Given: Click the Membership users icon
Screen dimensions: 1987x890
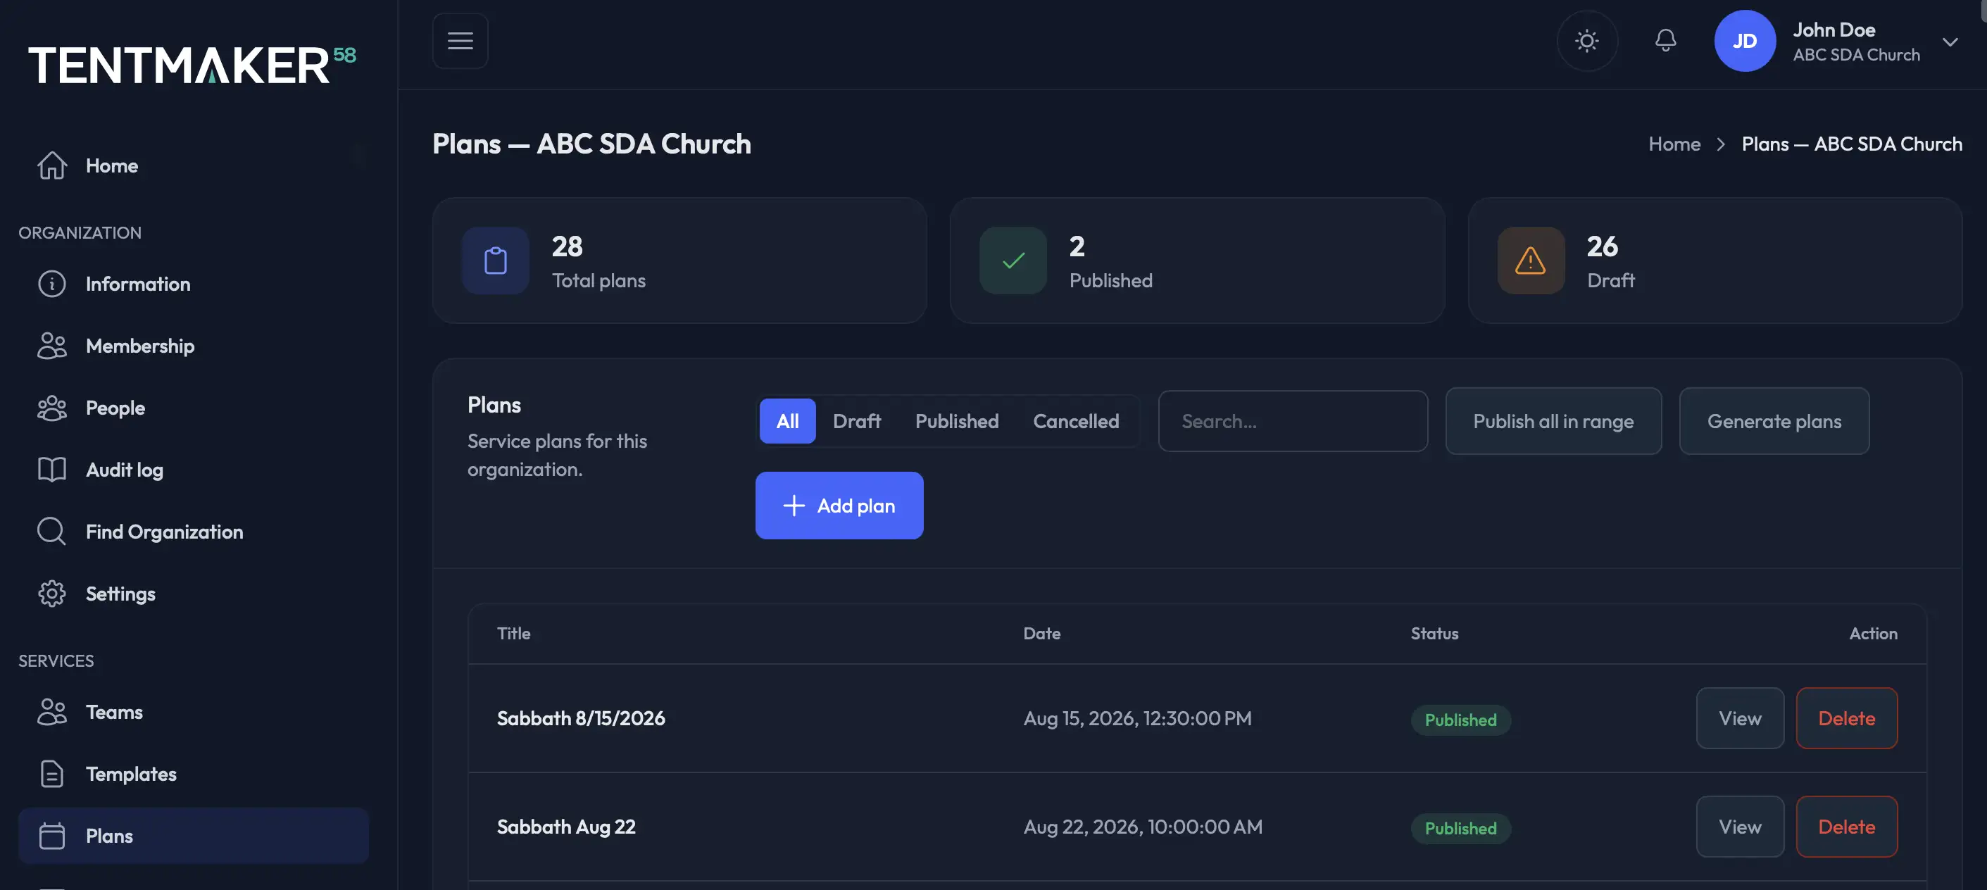Looking at the screenshot, I should [51, 346].
